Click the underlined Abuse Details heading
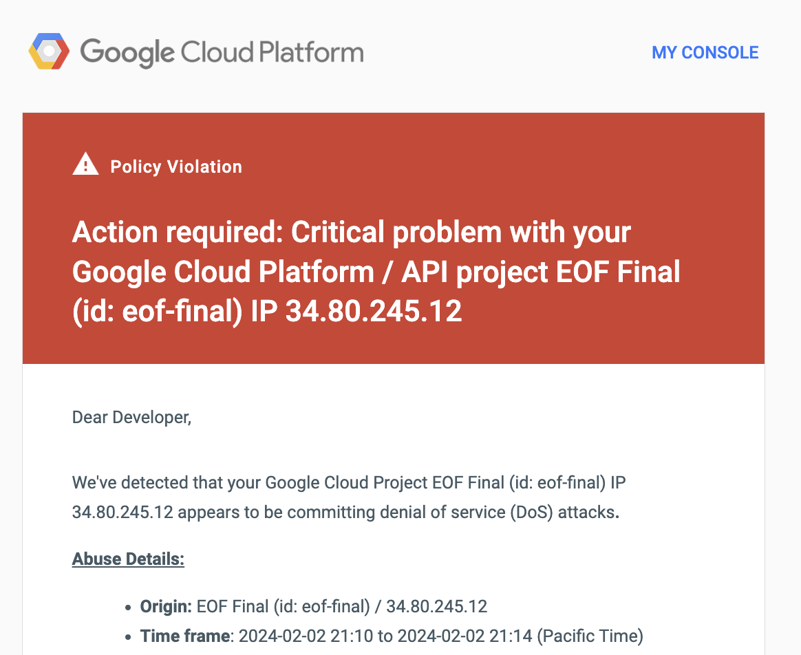The width and height of the screenshot is (801, 655). [x=128, y=559]
